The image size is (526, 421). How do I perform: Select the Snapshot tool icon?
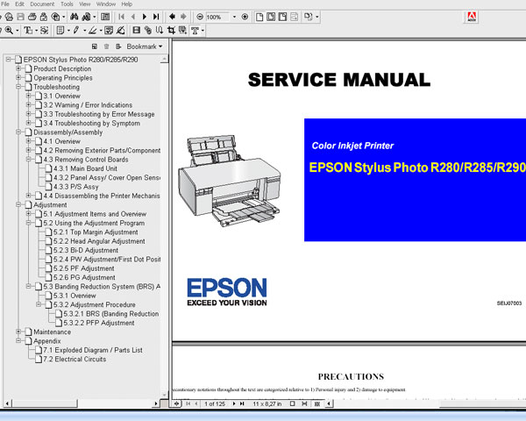(45, 31)
